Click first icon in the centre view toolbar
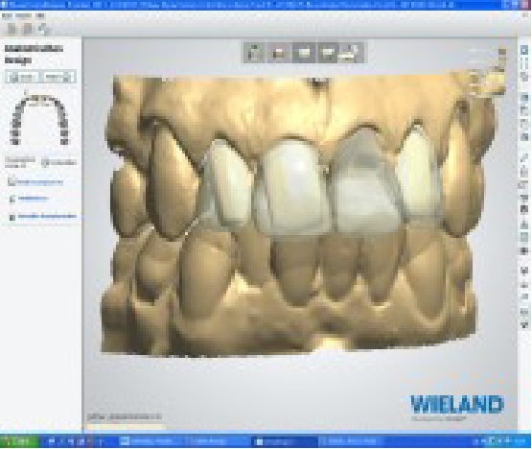The image size is (532, 449). pyautogui.click(x=255, y=53)
